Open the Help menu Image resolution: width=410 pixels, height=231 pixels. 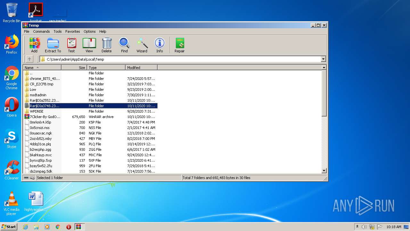pyautogui.click(x=102, y=31)
